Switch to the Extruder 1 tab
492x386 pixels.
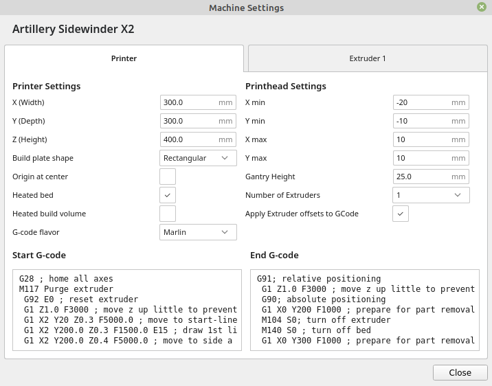(368, 58)
